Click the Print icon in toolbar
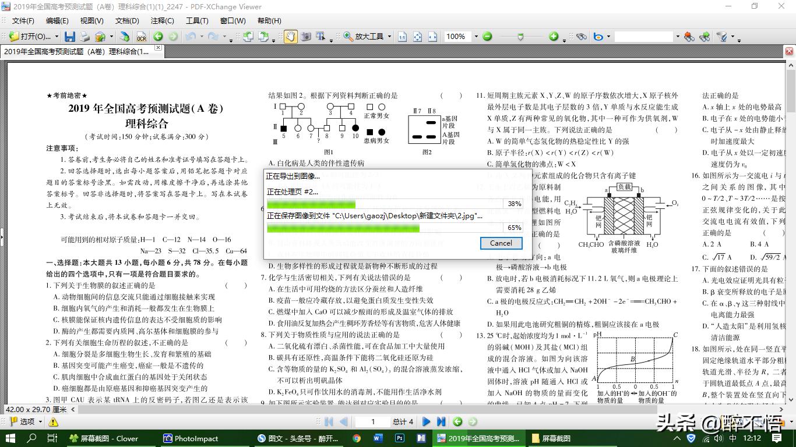796x447 pixels. point(85,37)
